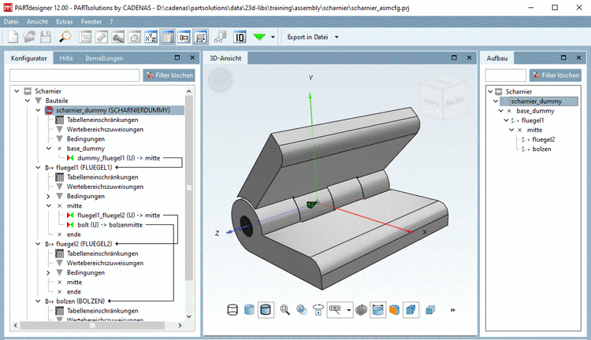
Task: Click the orange section-cut cylinder icon
Action: [x=394, y=310]
